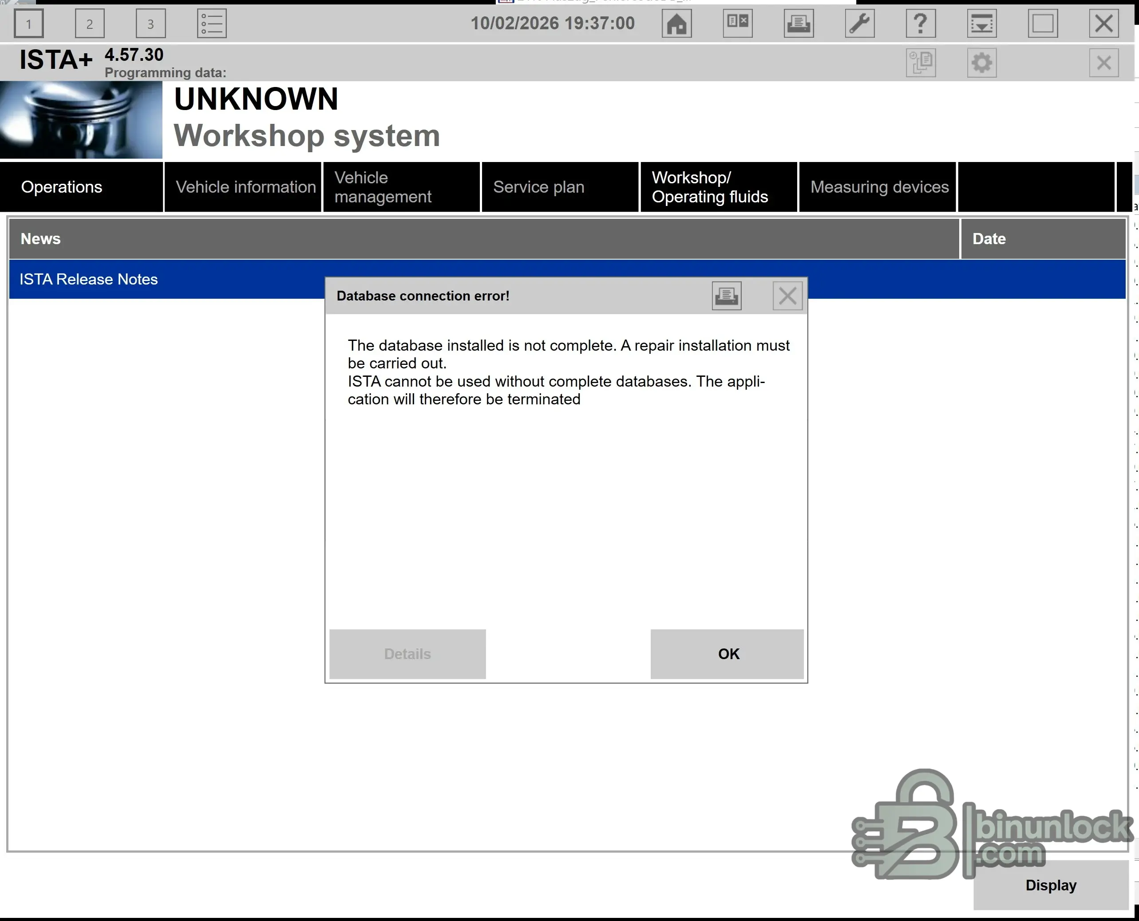Click the gear icon below toolbar
The image size is (1139, 921).
tap(981, 63)
